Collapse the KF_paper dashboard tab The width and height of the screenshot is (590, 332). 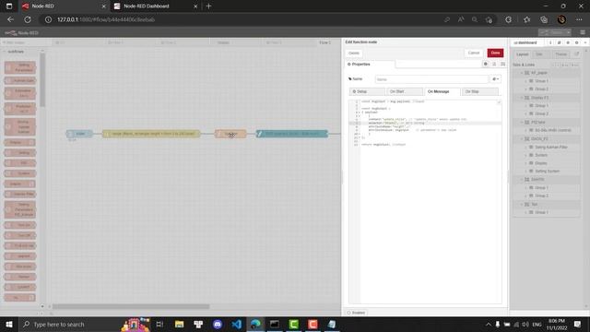(x=522, y=73)
